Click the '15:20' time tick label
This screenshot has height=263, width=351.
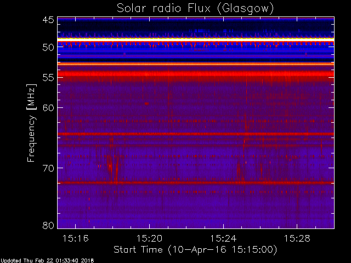(149, 238)
